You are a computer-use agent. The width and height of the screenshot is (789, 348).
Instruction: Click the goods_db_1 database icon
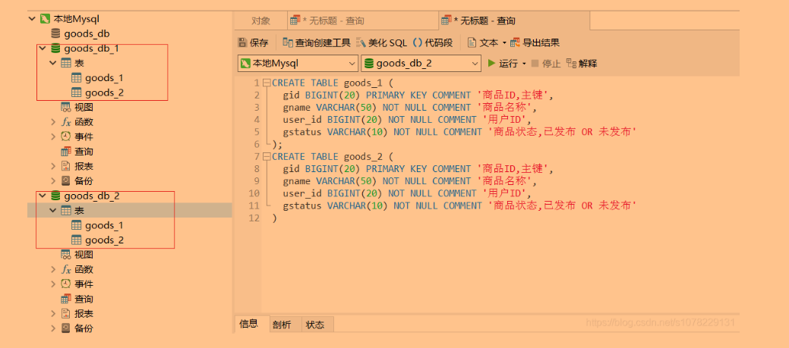tap(56, 49)
